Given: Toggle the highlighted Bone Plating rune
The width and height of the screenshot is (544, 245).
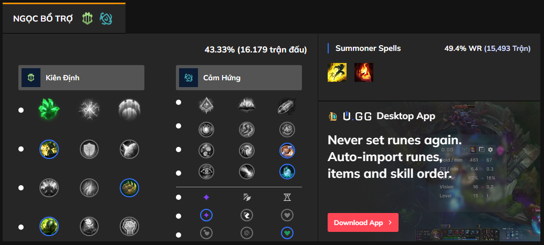Looking at the screenshot, I should [x=129, y=187].
